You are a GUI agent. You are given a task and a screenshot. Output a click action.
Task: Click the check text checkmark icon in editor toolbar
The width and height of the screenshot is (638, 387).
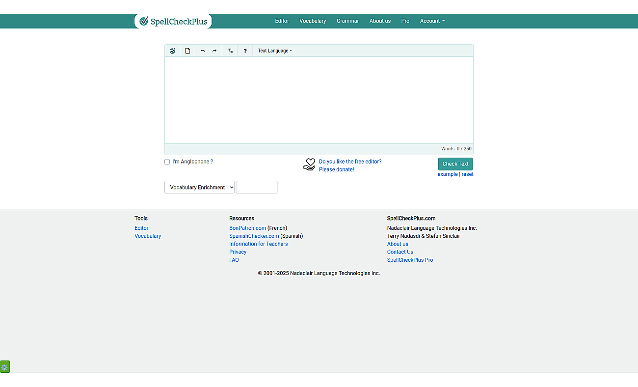click(172, 51)
